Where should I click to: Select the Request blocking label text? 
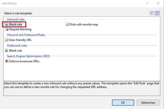(x=20, y=29)
